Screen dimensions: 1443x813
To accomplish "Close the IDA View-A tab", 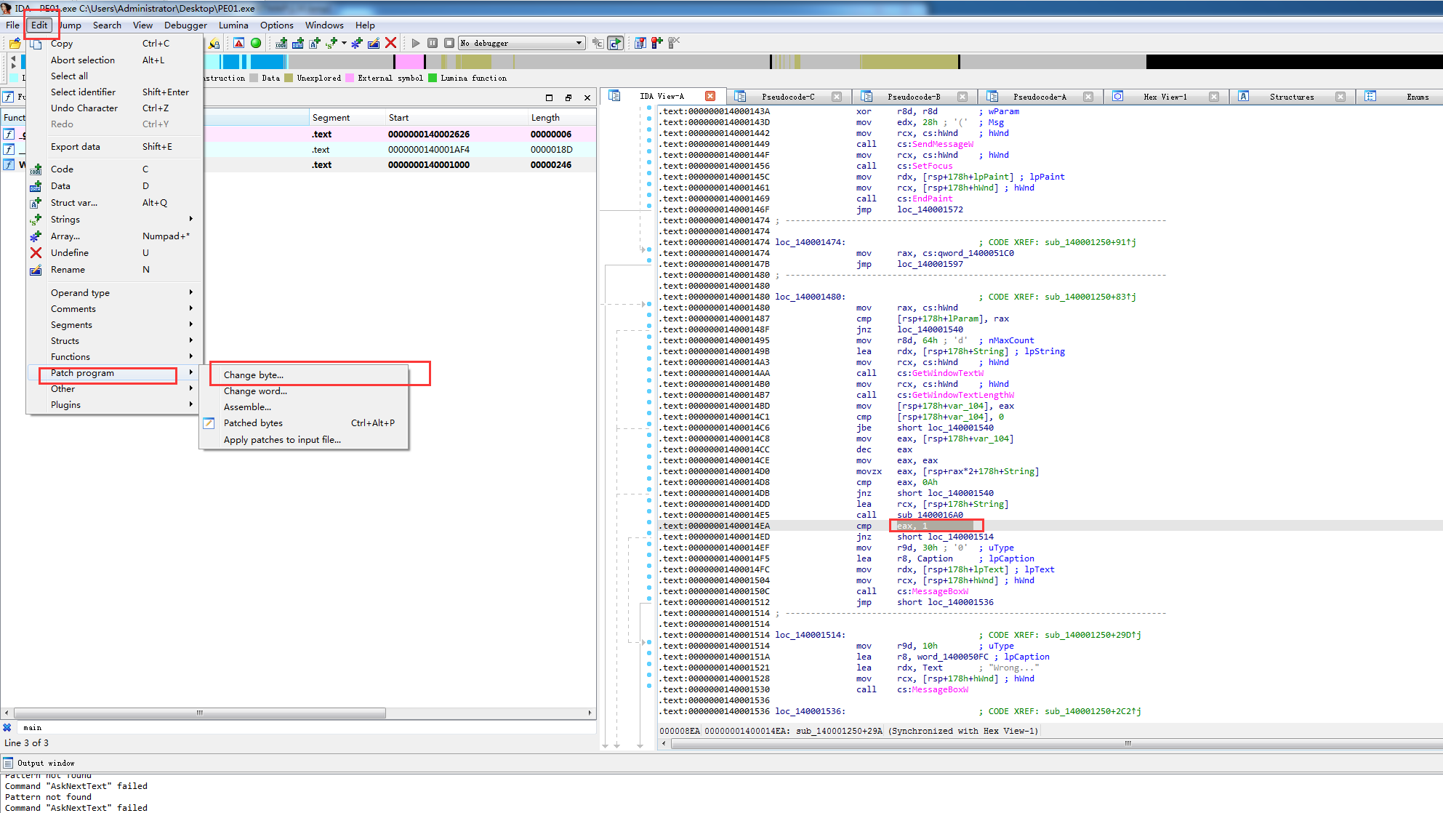I will 710,96.
